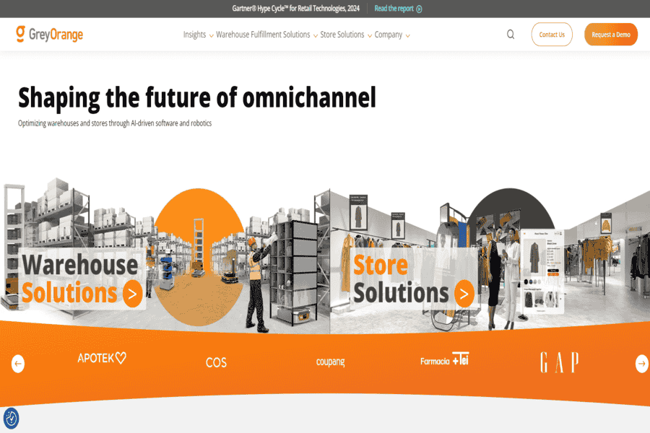Go to next customer logos
650x433 pixels.
pos(642,364)
